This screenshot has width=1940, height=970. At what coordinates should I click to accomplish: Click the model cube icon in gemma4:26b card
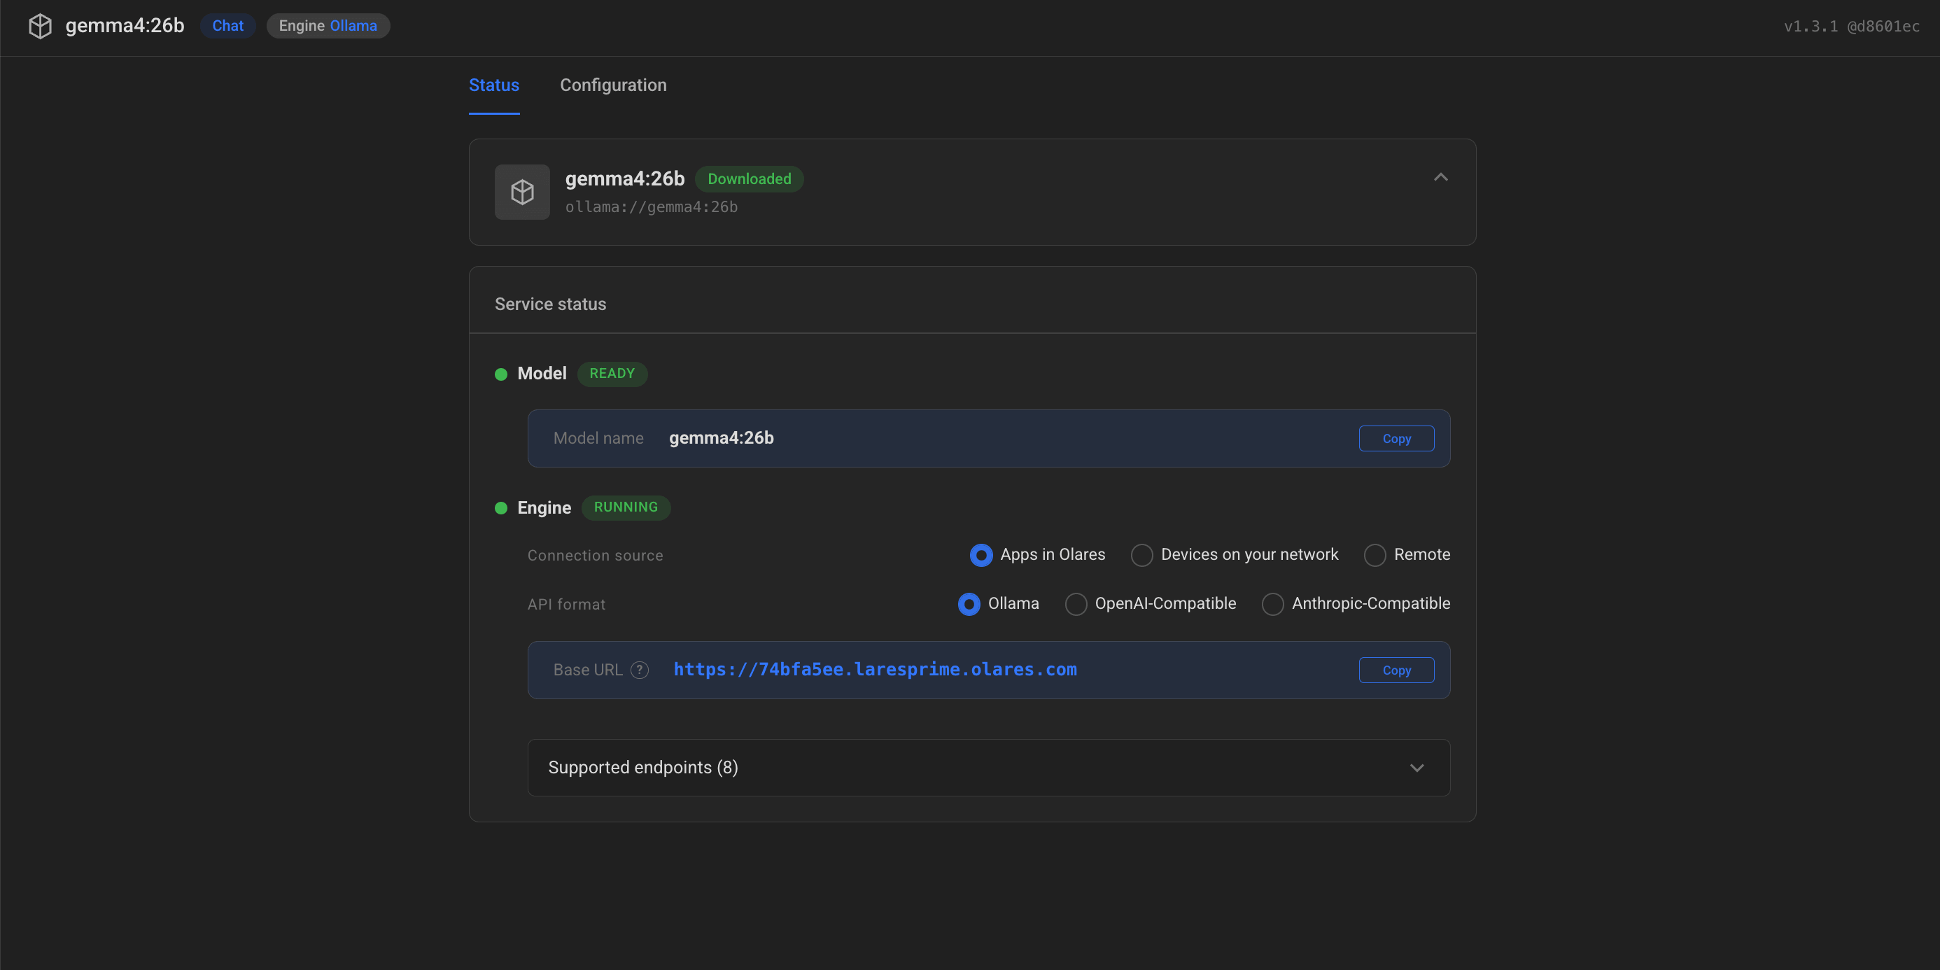[522, 192]
